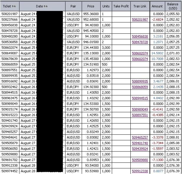Click balance 2,092.99 in row 508963475
This screenshot has width=182, height=174.
173,98
